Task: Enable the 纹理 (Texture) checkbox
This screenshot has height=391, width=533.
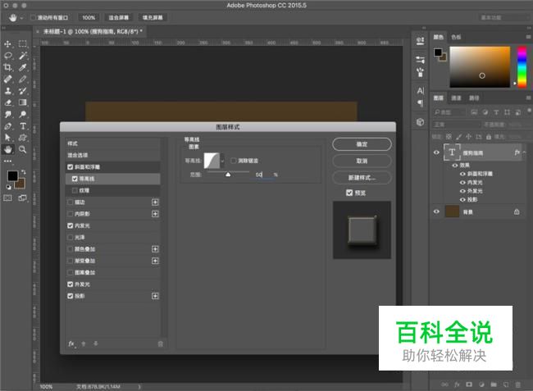Action: (75, 190)
